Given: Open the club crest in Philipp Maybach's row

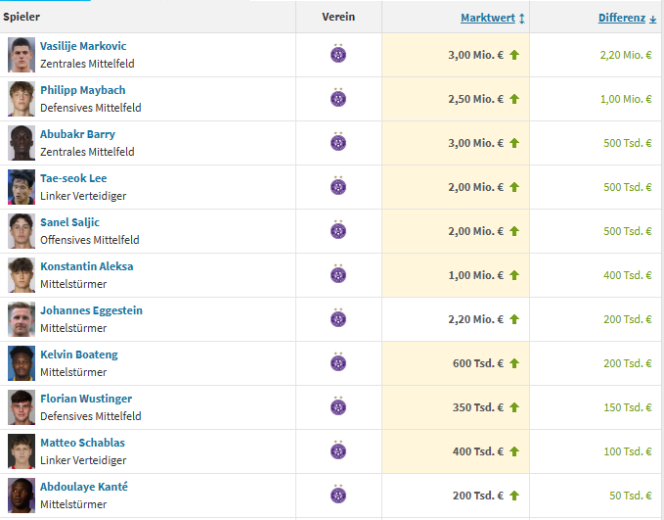Looking at the screenshot, I should click(x=338, y=98).
